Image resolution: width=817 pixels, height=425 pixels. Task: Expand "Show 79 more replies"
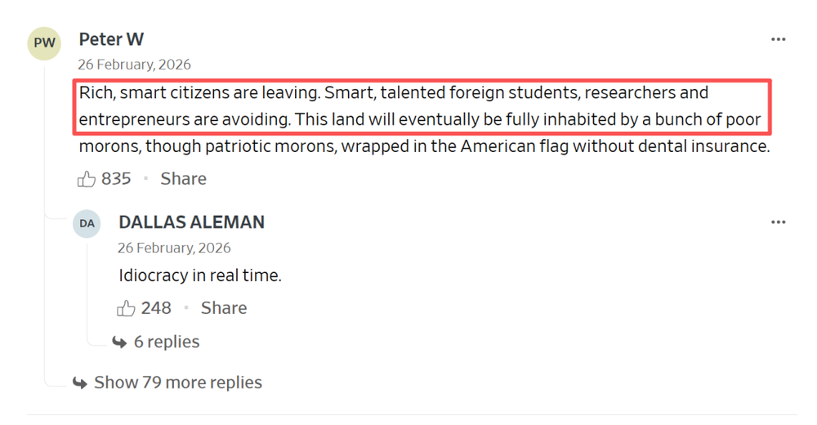[x=178, y=382]
